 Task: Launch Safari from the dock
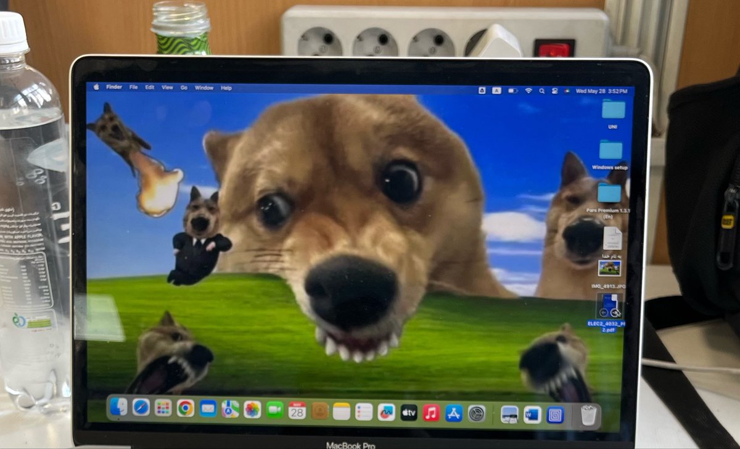point(141,406)
